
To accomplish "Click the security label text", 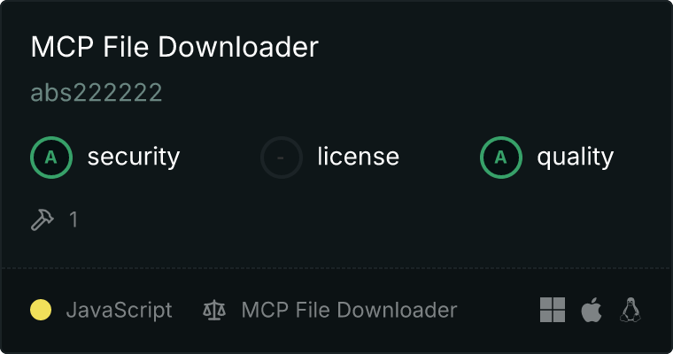I will pos(134,157).
